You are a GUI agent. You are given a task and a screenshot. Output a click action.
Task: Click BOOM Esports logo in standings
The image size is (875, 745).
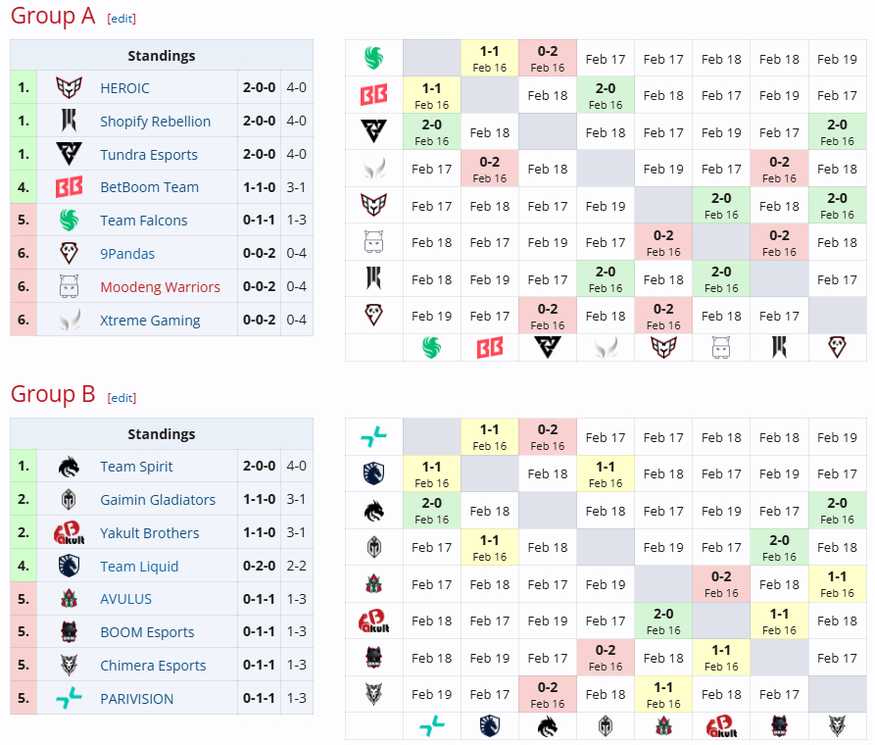(70, 631)
